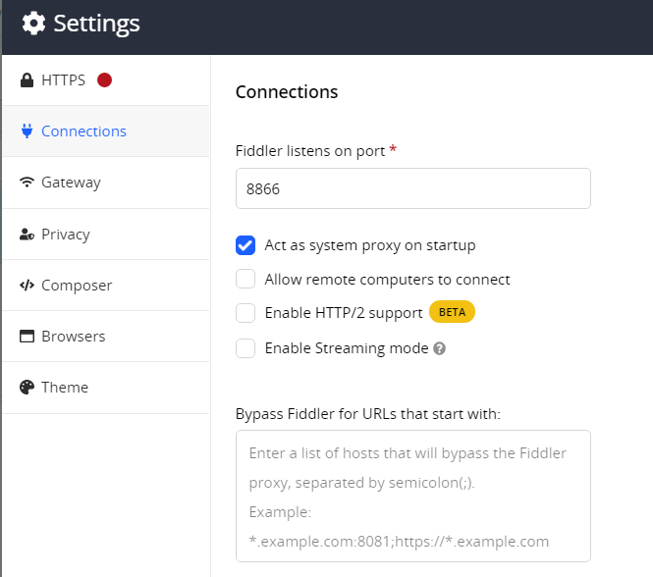
Task: Click the Theme palette icon
Action: [27, 388]
